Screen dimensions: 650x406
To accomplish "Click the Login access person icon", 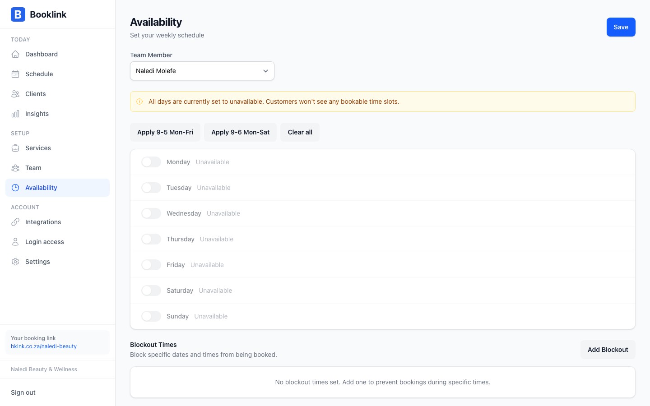I will click(15, 242).
